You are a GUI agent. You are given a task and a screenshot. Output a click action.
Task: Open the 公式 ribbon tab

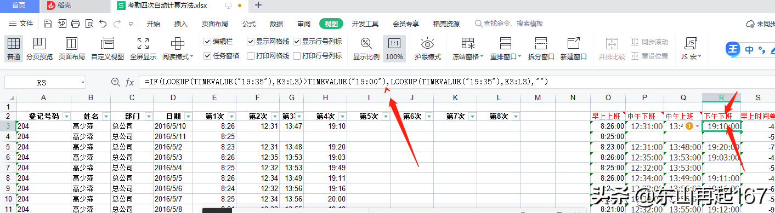pos(249,24)
